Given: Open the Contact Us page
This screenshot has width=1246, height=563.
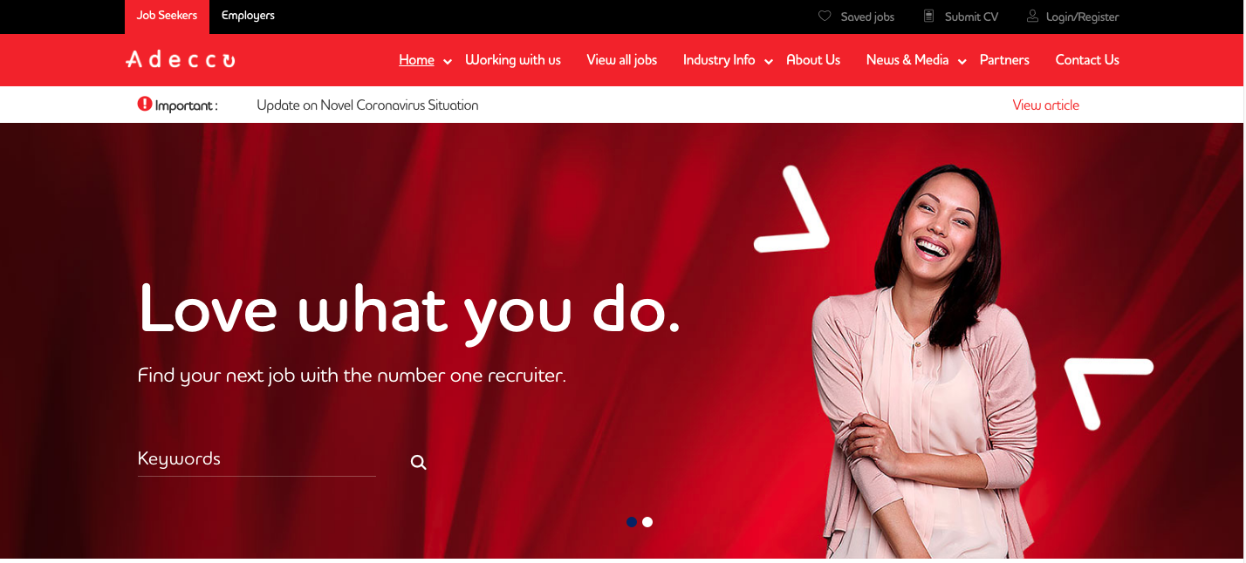Looking at the screenshot, I should [1087, 60].
